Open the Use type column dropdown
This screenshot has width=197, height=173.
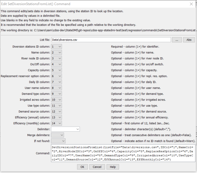tap(56, 106)
